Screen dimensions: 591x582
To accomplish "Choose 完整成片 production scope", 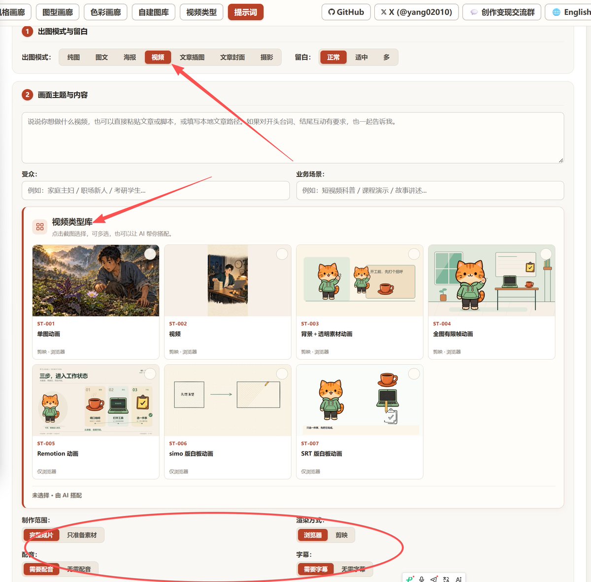I will click(41, 535).
